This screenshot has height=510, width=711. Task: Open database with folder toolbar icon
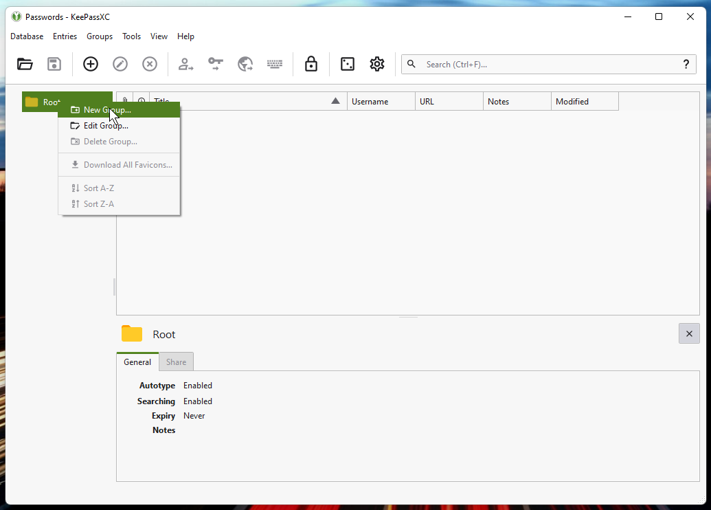coord(25,64)
